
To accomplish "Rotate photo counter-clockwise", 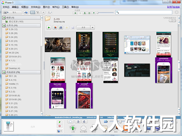I will pyautogui.click(x=78, y=121).
